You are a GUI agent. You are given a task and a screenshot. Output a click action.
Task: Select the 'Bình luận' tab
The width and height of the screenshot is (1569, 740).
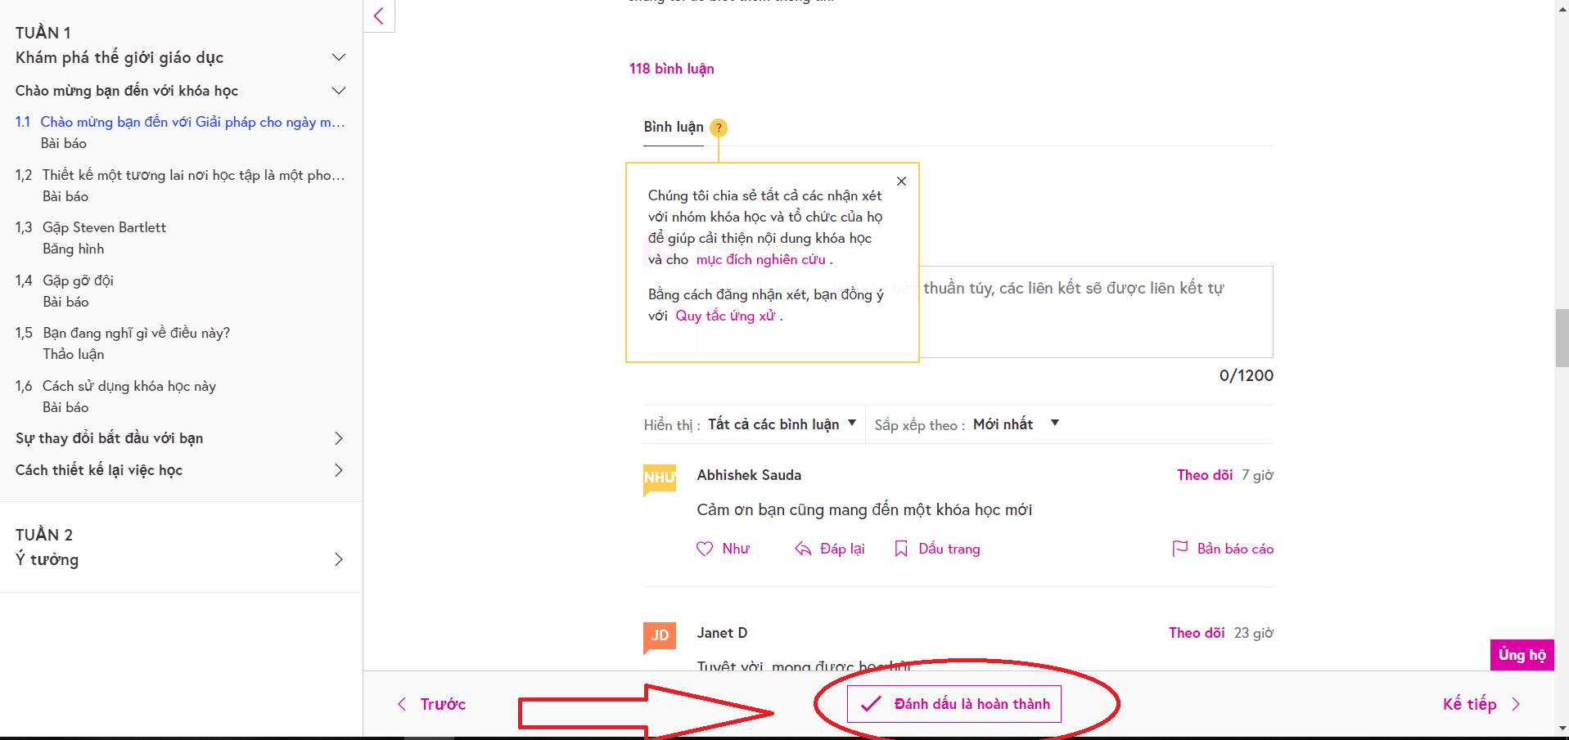[x=673, y=127]
